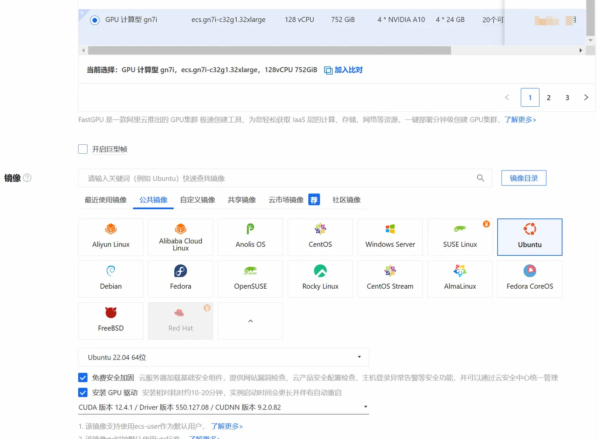Go to page 1 of instance types
This screenshot has width=598, height=439.
pos(530,97)
